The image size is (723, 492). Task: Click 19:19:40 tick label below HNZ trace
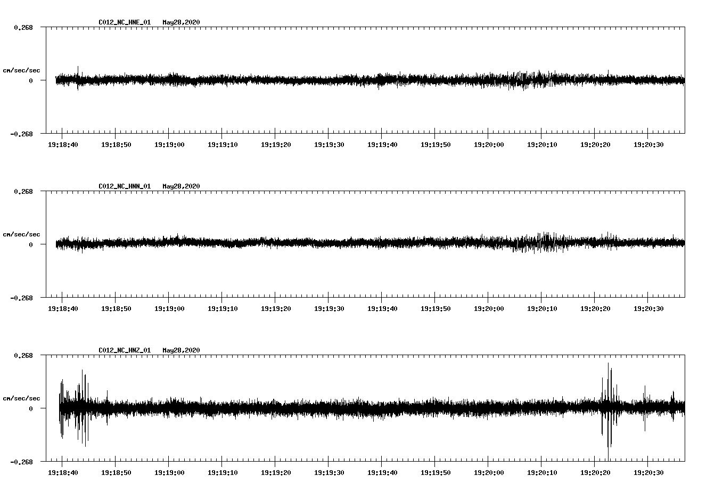[382, 472]
